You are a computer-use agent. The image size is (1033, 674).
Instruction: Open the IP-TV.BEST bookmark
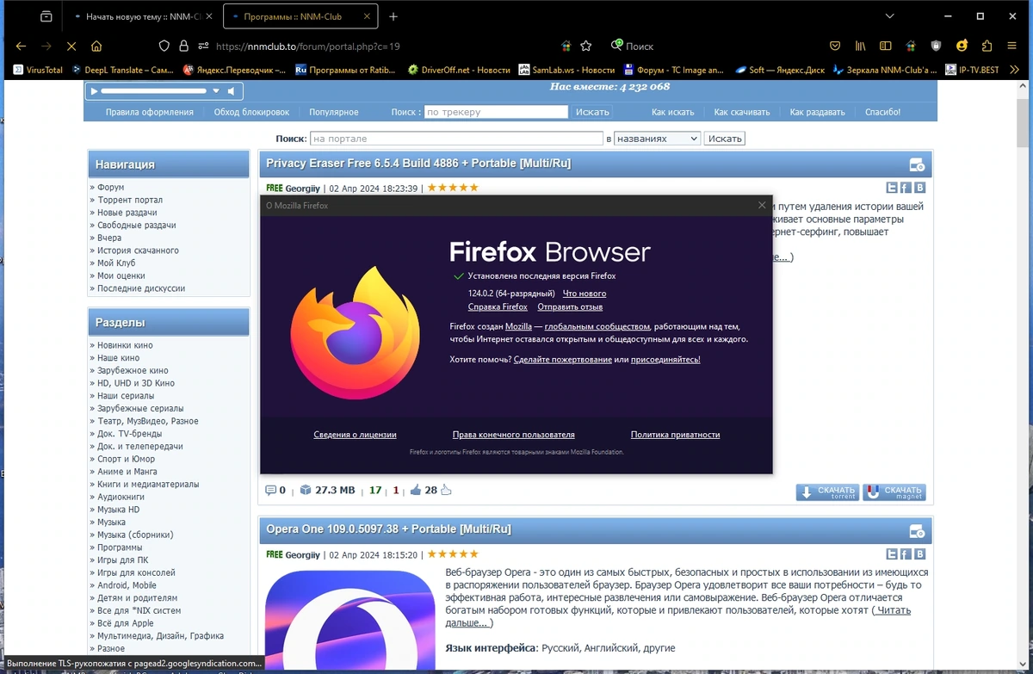pyautogui.click(x=972, y=70)
